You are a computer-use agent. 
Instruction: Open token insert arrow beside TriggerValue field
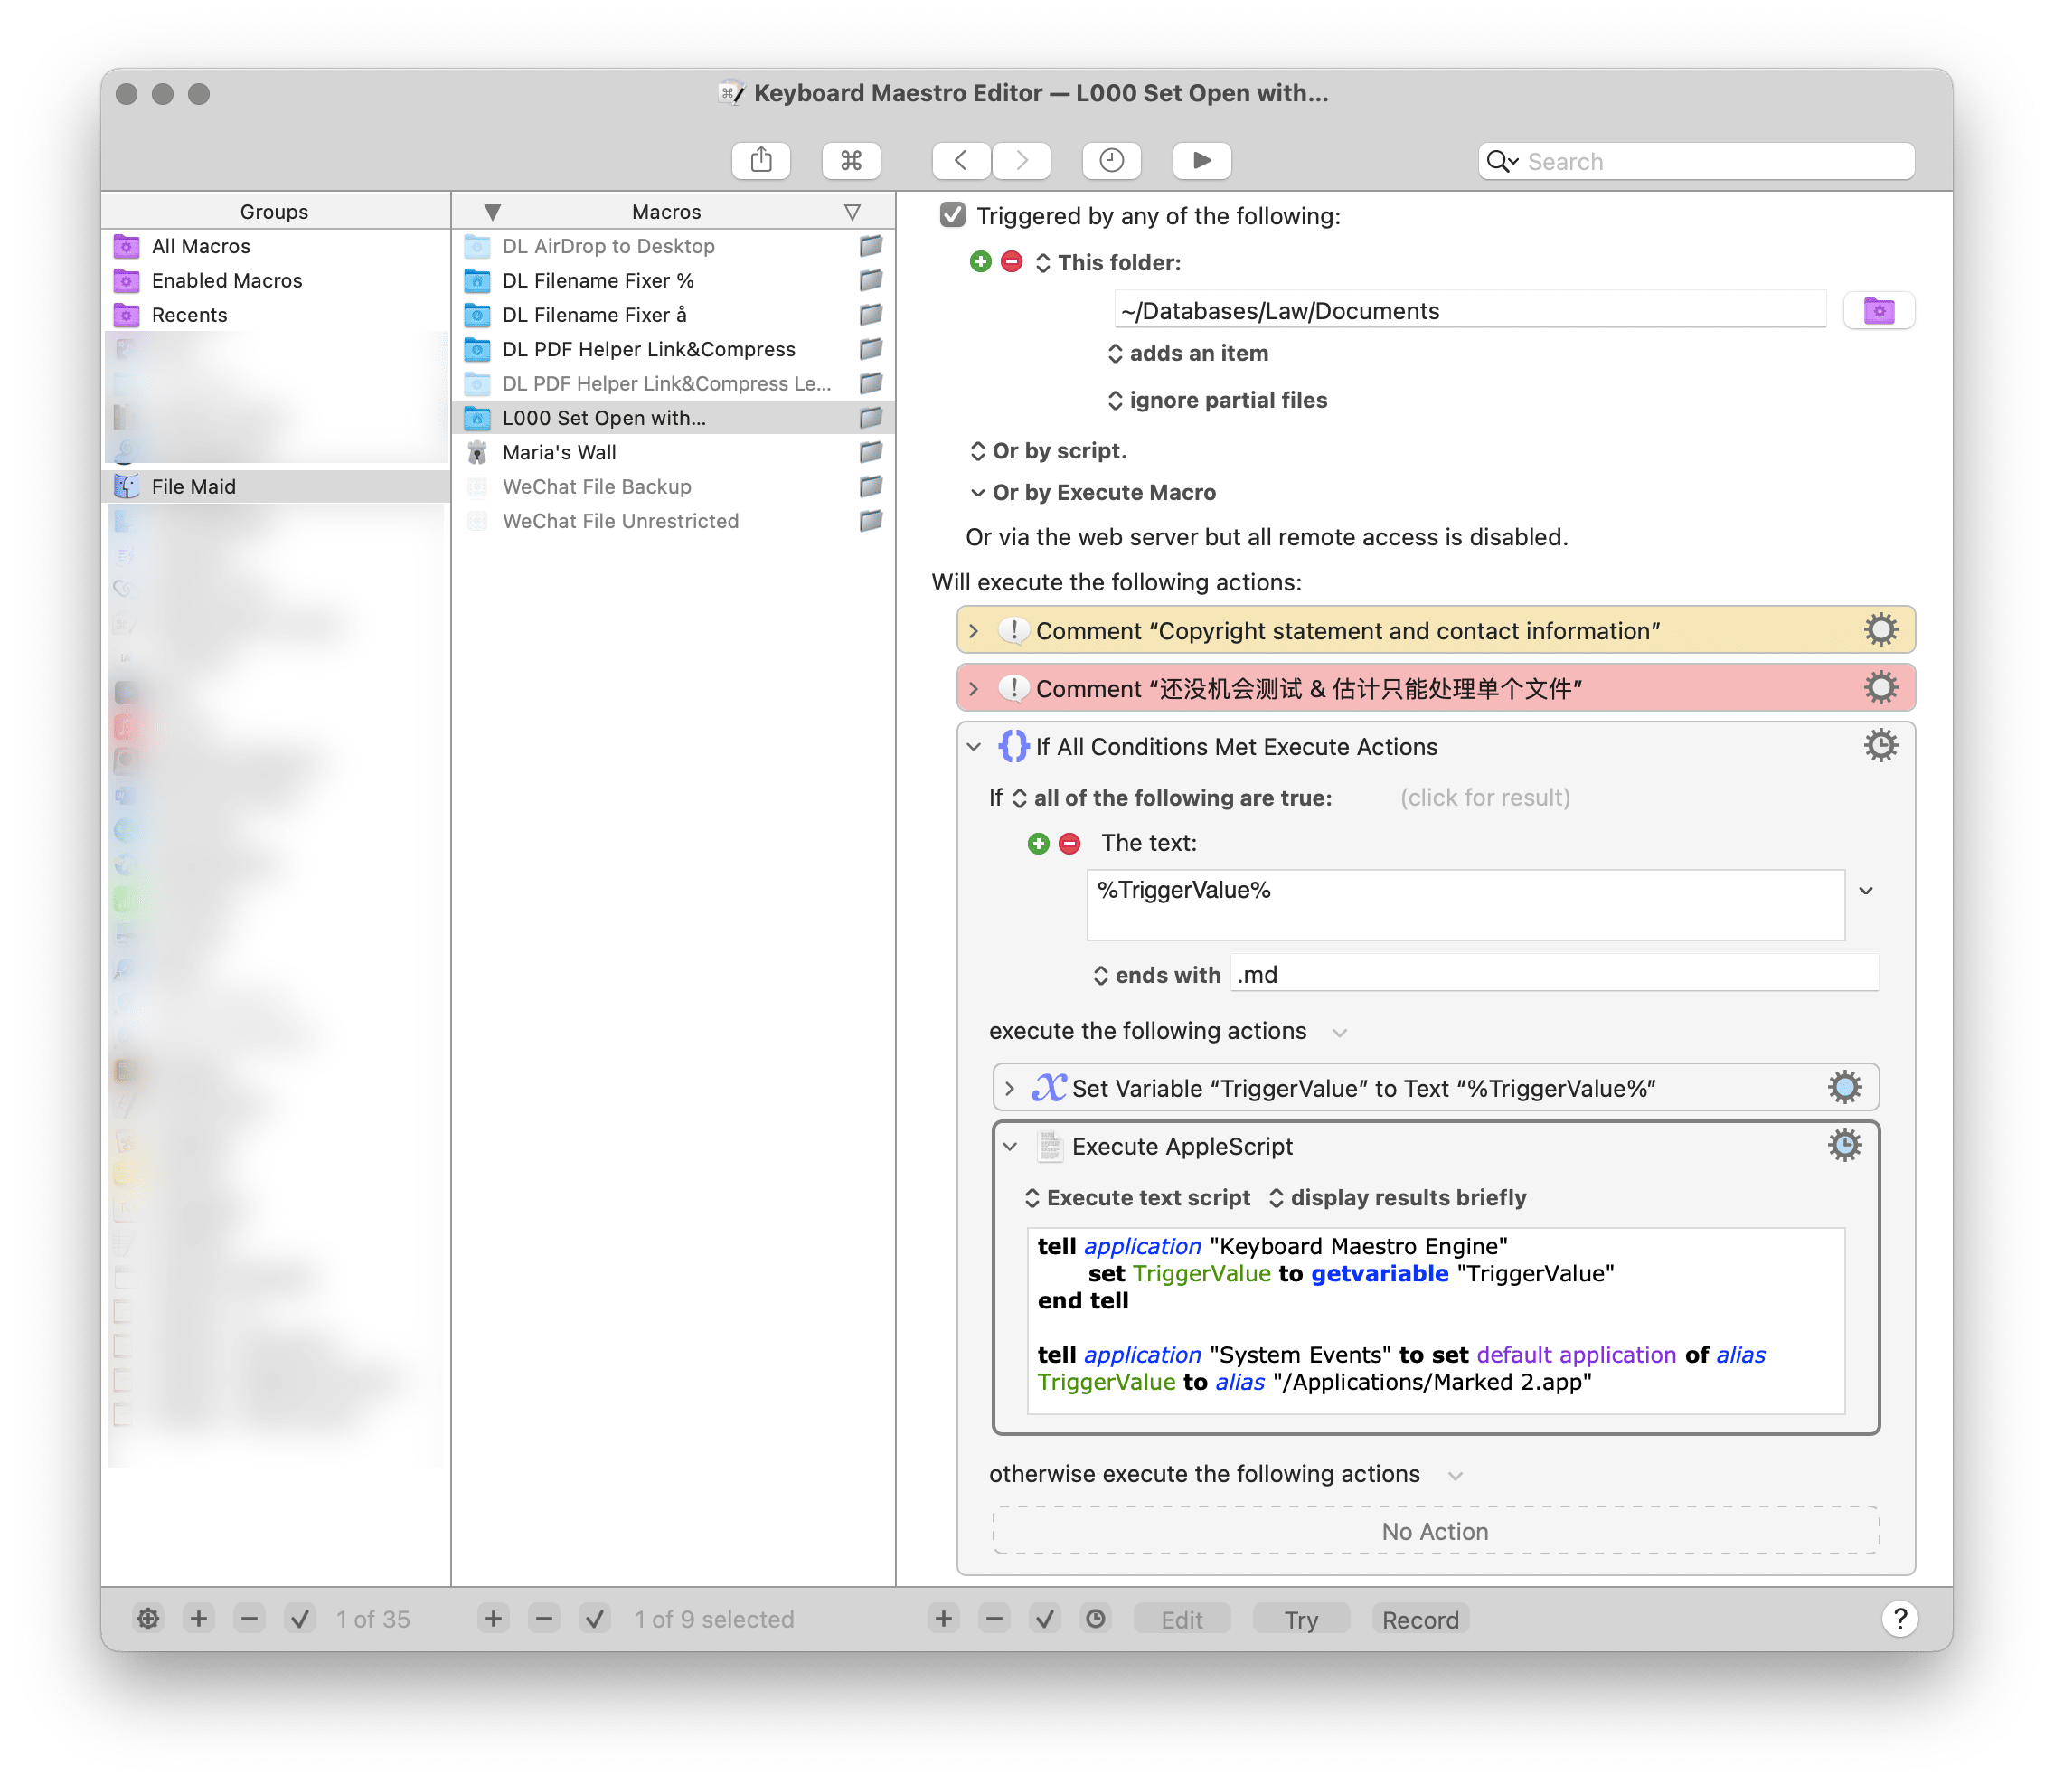pyautogui.click(x=1866, y=890)
